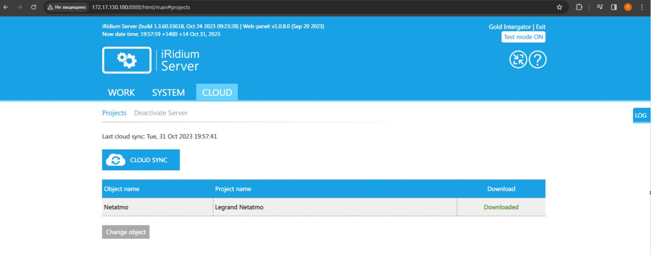Click the Chrome profile avatar

(628, 7)
